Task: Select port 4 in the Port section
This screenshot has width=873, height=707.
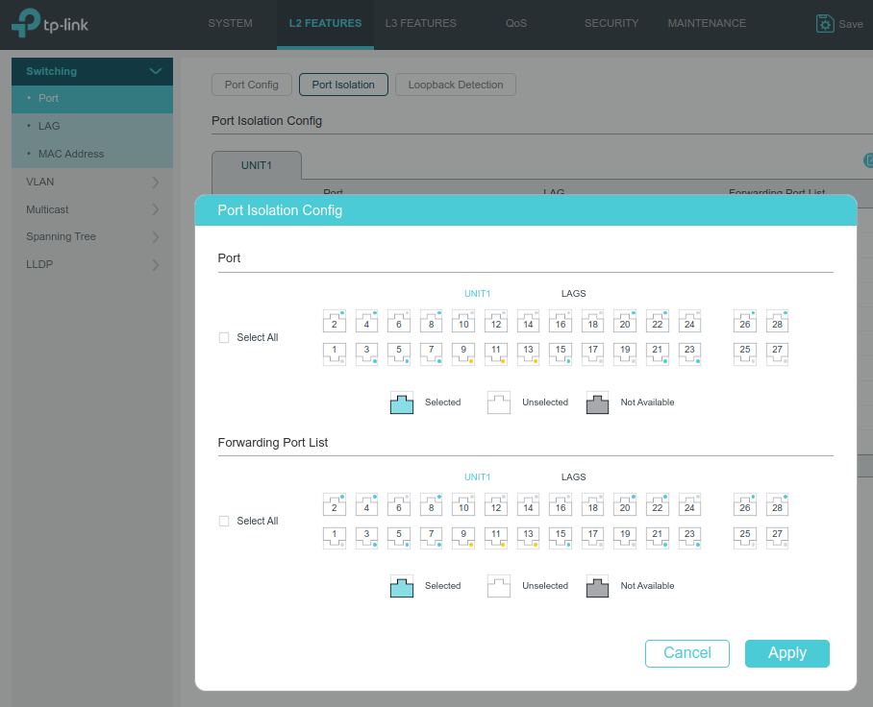Action: coord(366,321)
